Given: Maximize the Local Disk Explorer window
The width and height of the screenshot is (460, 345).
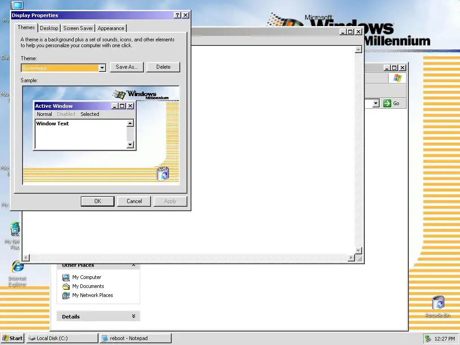Looking at the screenshot, I should pos(394,68).
